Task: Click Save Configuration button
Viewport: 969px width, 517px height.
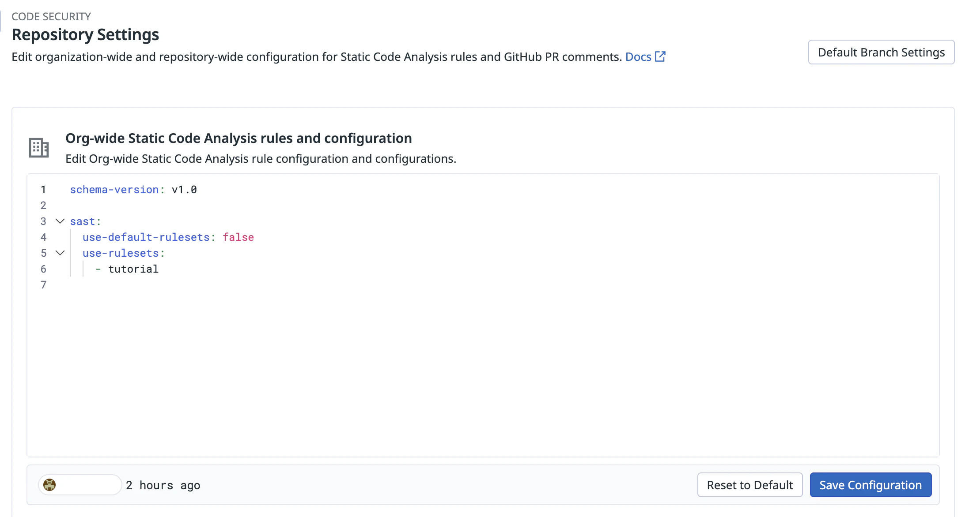Action: pos(870,485)
